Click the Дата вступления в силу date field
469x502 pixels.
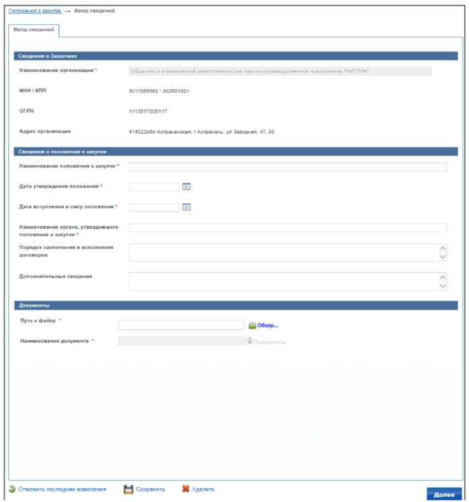tap(154, 208)
